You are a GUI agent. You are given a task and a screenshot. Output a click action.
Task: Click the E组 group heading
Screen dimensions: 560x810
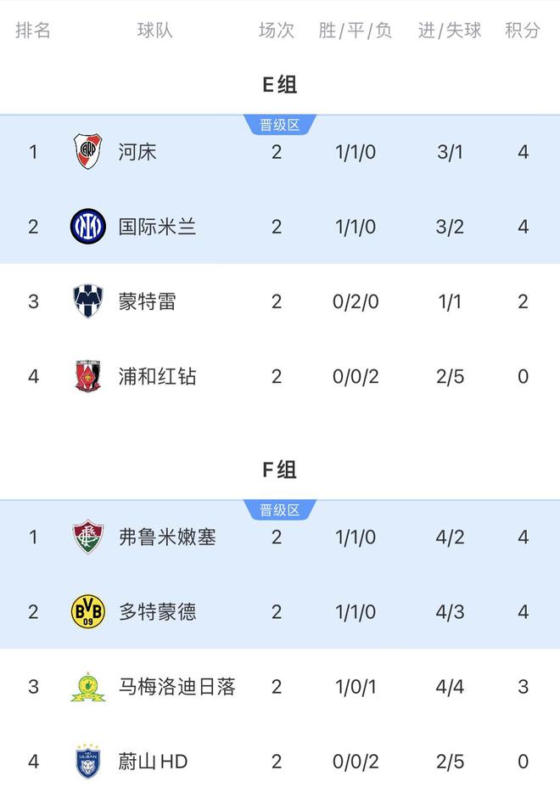pos(279,85)
